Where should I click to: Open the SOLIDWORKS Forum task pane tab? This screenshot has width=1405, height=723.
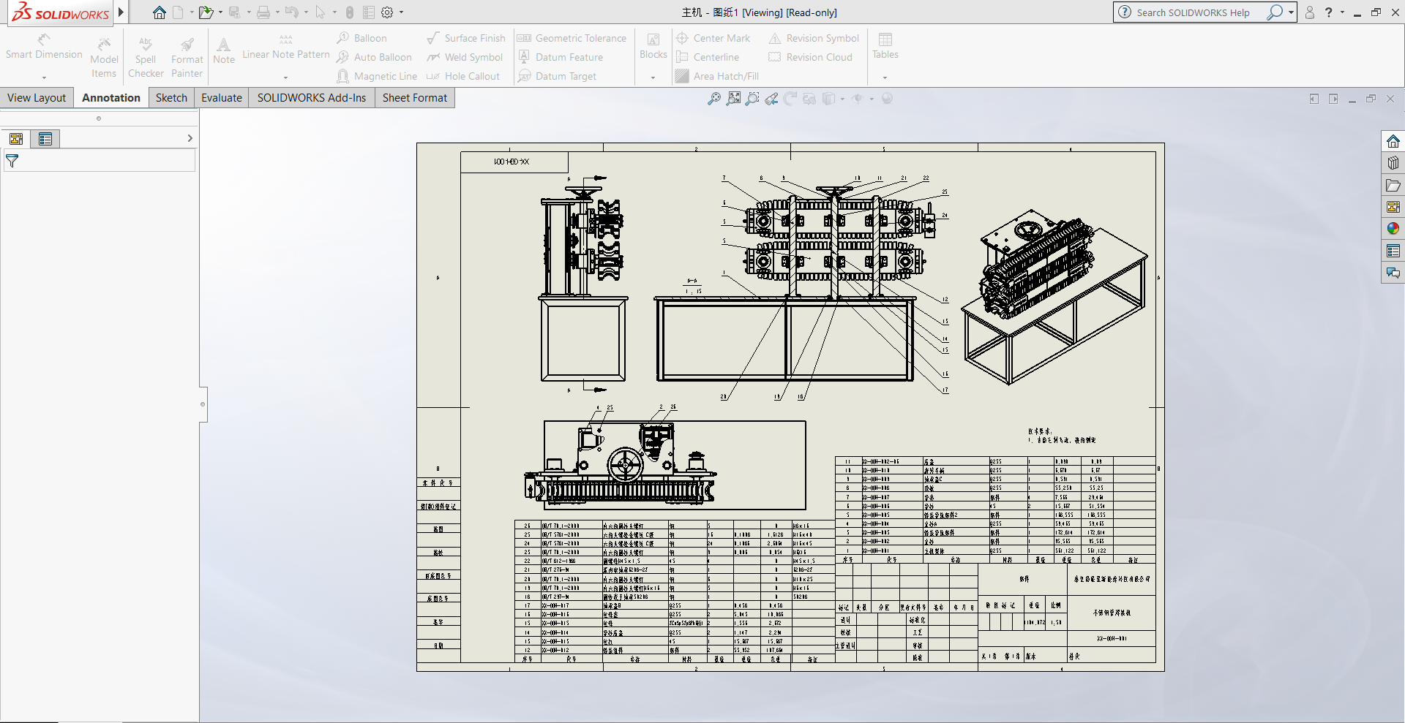click(1393, 273)
